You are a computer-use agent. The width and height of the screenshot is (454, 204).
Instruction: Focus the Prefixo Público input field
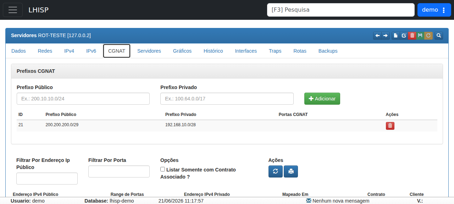(83, 99)
